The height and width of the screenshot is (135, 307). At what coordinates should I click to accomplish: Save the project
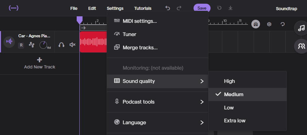pyautogui.click(x=202, y=8)
